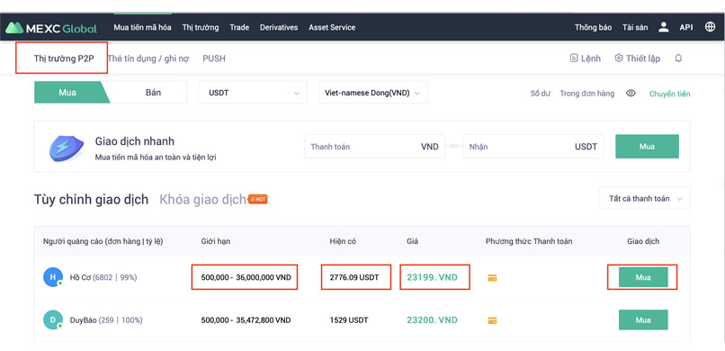
Task: Click the Số dư balance label
Action: click(x=541, y=94)
